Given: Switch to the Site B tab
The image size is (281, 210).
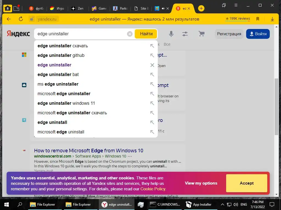Looking at the screenshot, I should coord(141,8).
